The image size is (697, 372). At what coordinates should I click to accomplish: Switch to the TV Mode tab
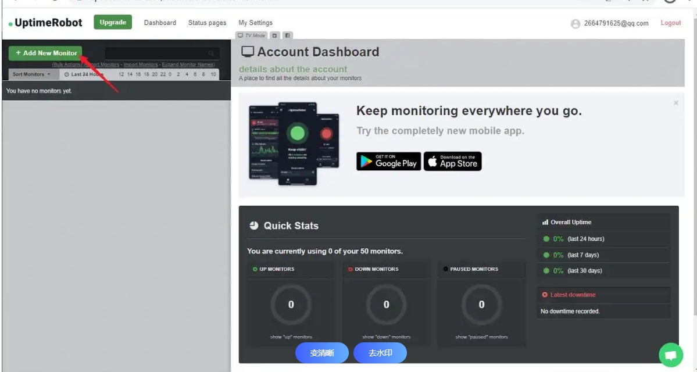pos(251,35)
